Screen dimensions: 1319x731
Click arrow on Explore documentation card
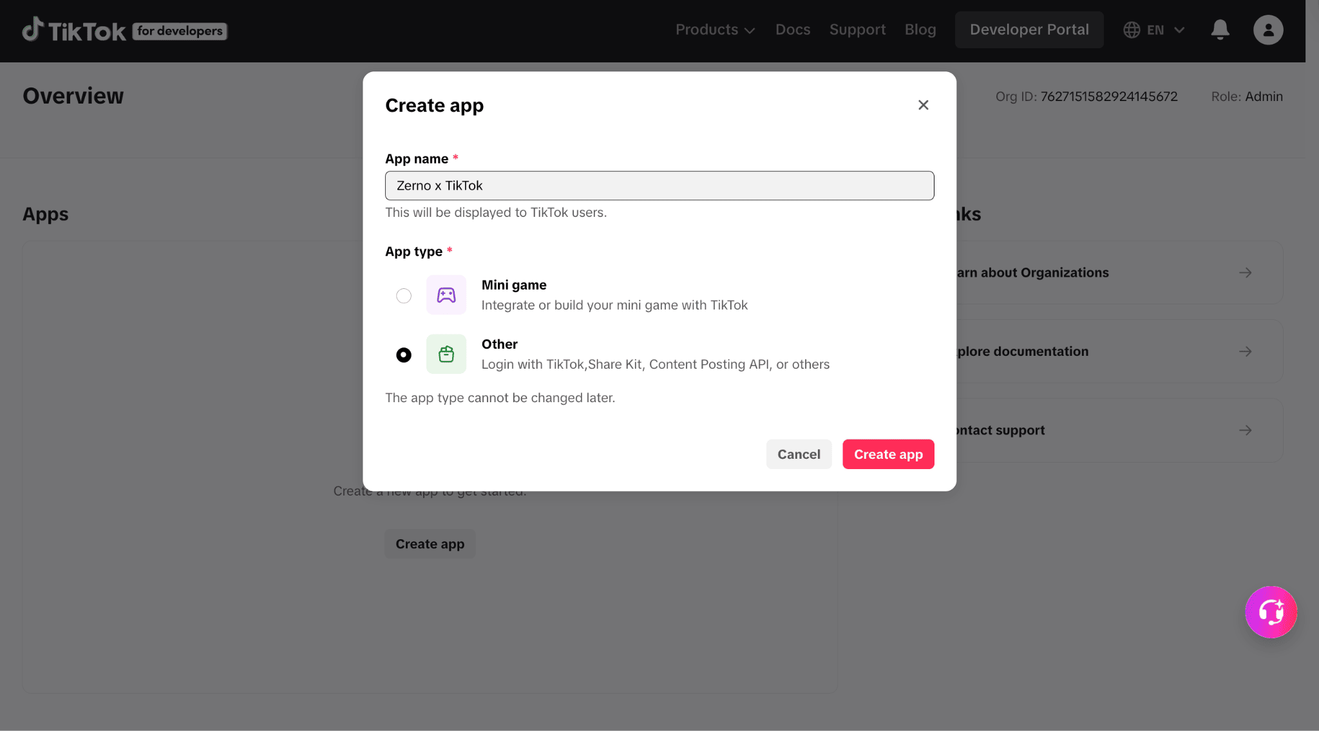pyautogui.click(x=1246, y=351)
